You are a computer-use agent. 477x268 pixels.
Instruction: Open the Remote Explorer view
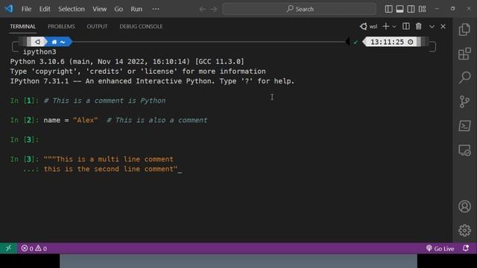(464, 150)
